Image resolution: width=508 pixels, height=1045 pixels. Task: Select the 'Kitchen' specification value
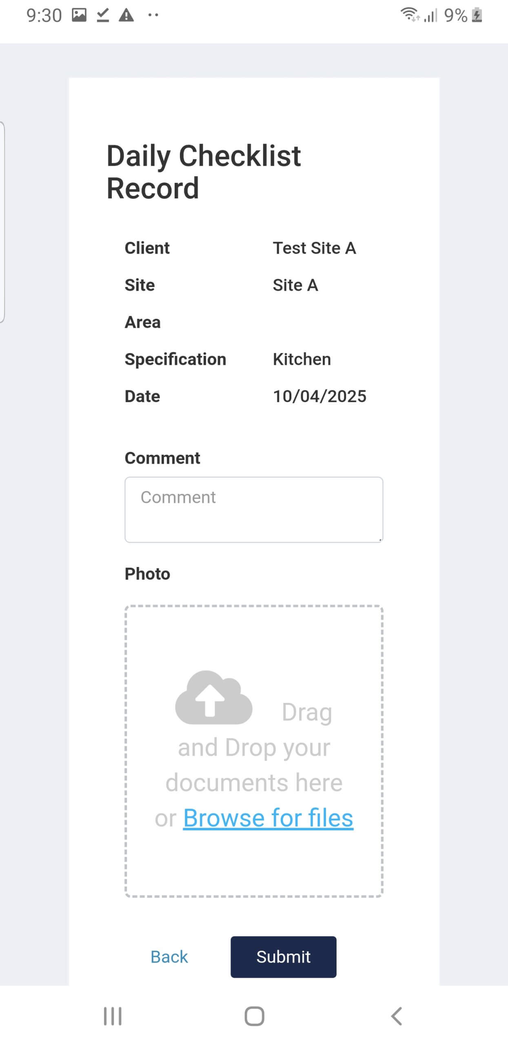(x=302, y=359)
